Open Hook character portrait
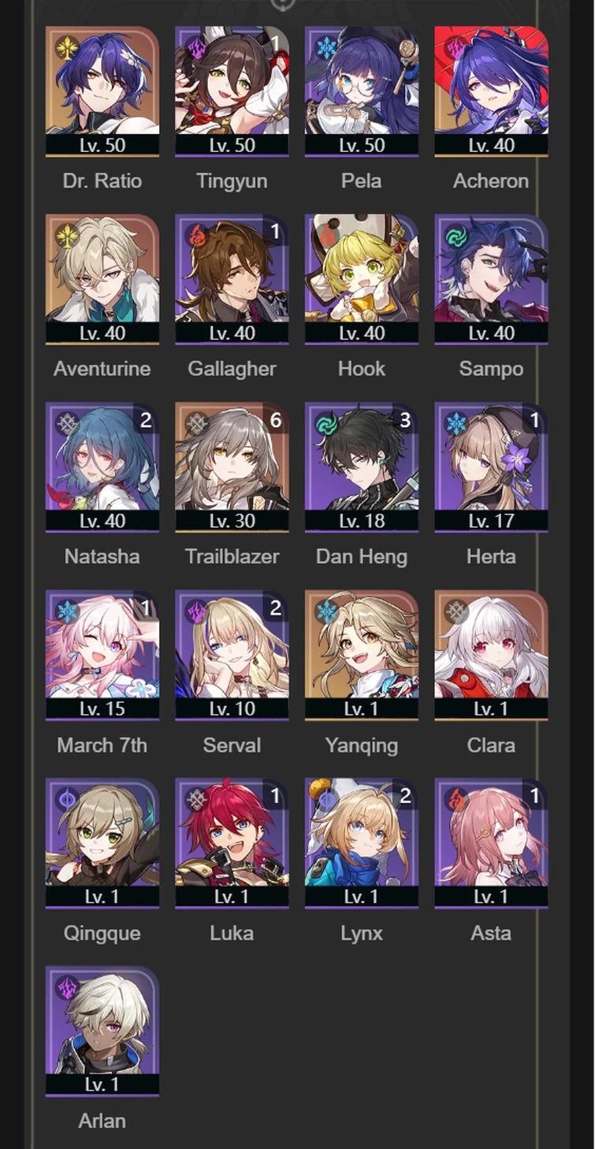Viewport: 595px width, 1149px height. 362,279
